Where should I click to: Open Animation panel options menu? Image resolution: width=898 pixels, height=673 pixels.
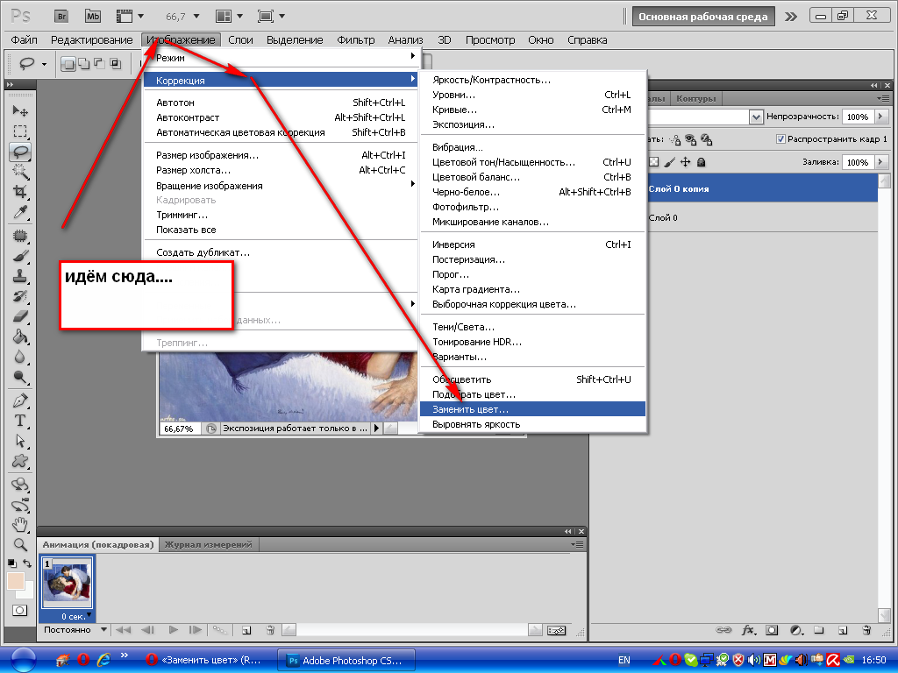[577, 544]
